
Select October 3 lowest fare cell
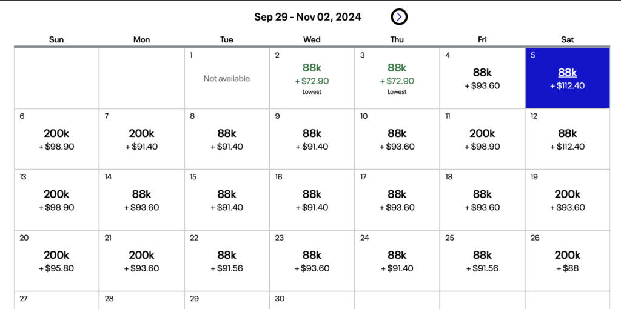397,78
